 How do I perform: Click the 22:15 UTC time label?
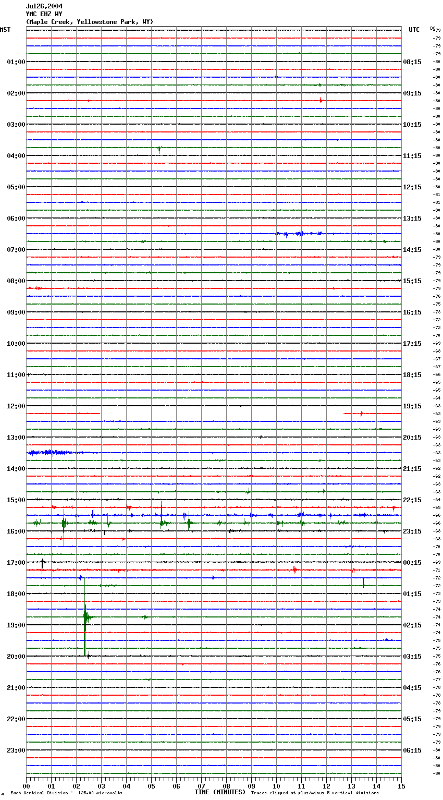click(x=412, y=500)
